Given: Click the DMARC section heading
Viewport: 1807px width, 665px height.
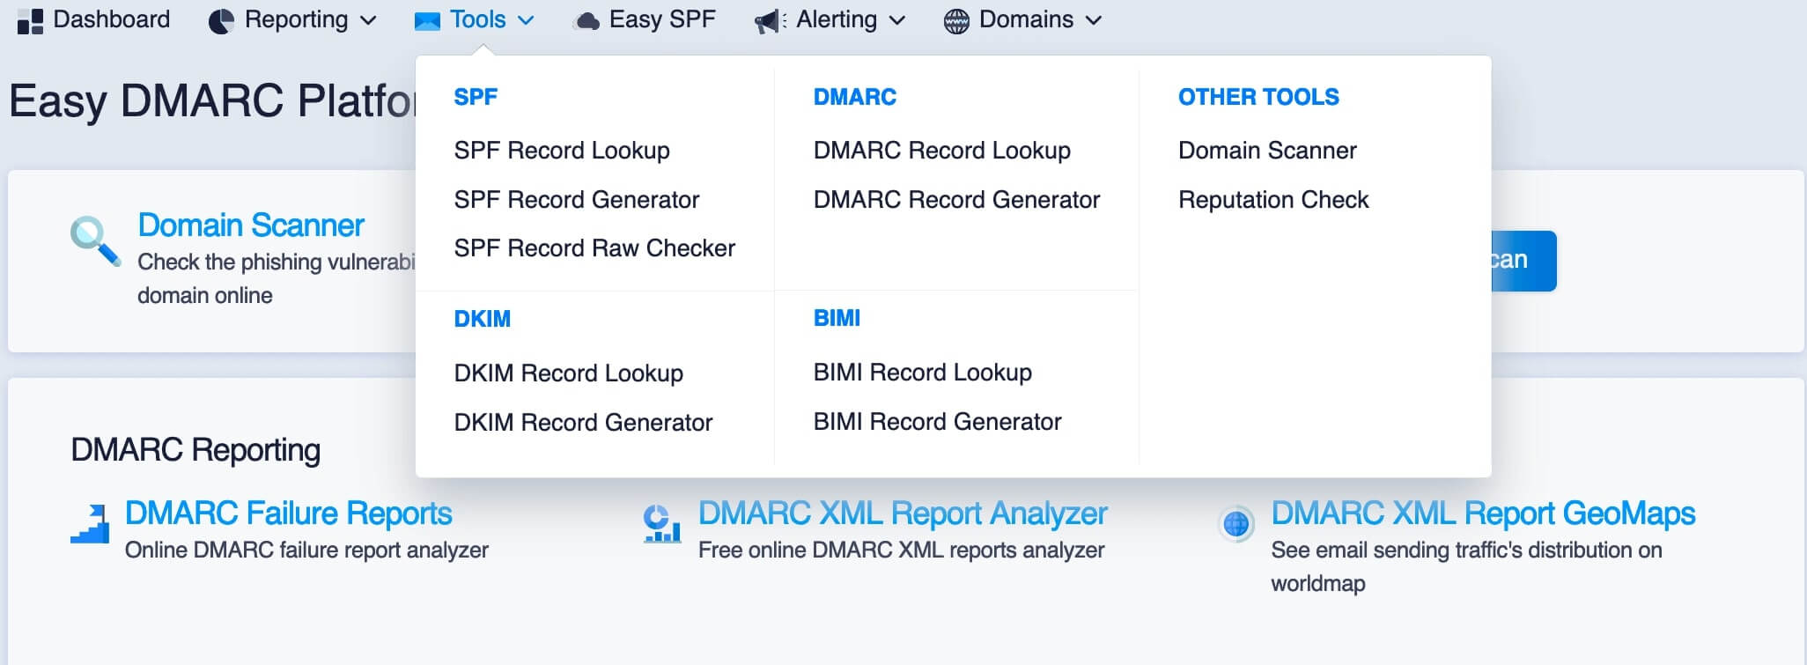Looking at the screenshot, I should pos(855,97).
